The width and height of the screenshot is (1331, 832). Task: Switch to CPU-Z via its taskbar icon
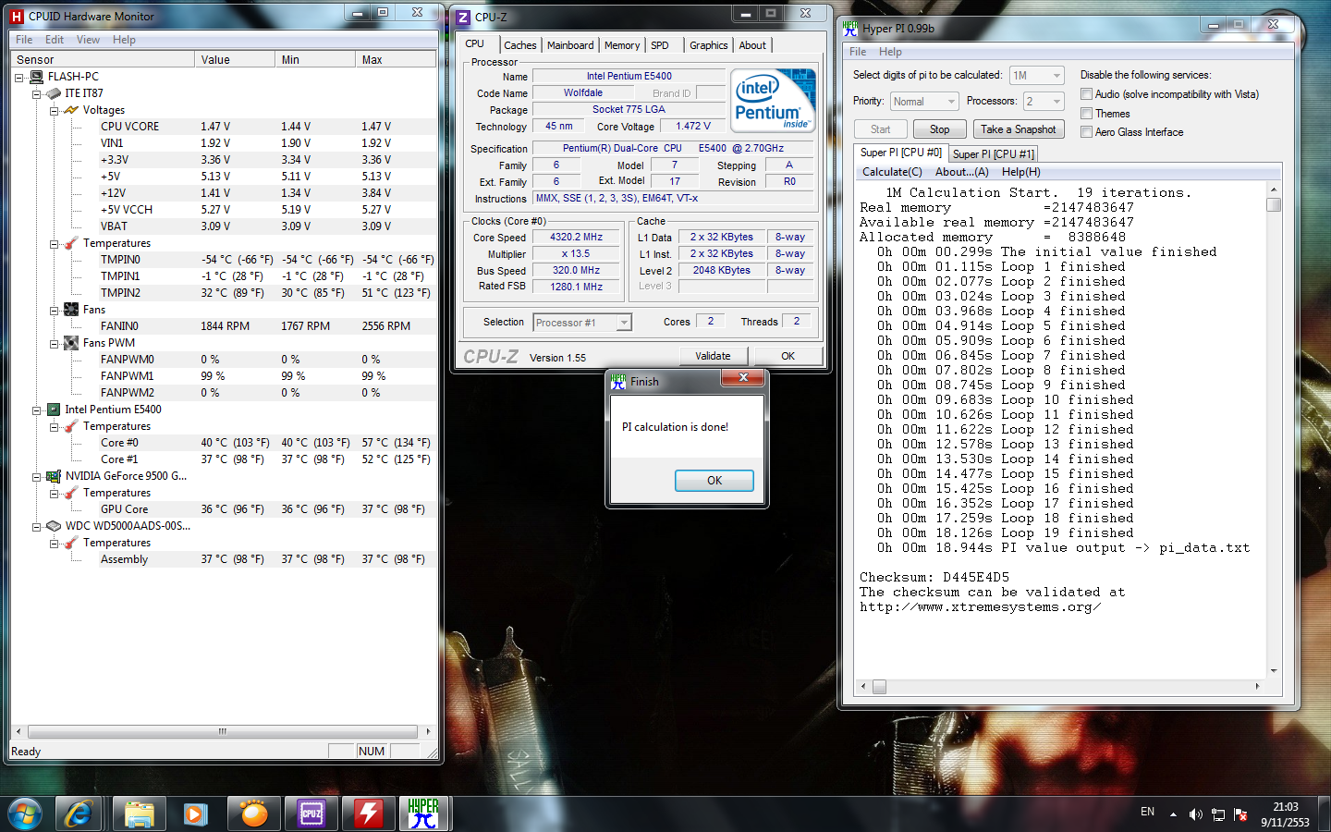coord(311,814)
